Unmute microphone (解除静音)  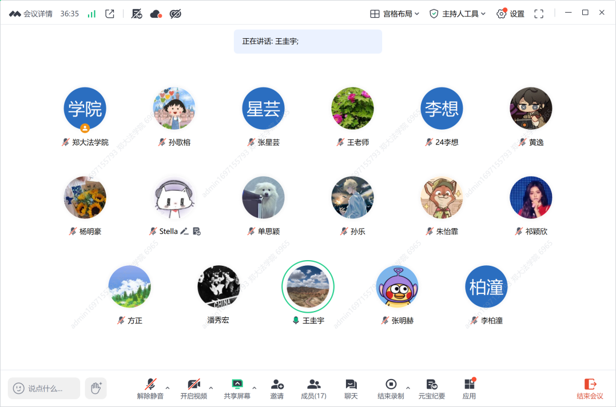point(150,389)
